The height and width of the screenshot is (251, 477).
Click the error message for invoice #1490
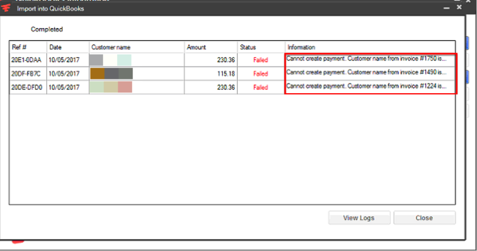(x=366, y=72)
